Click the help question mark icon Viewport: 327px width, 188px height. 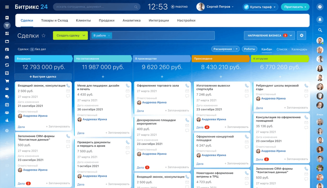coord(320,7)
